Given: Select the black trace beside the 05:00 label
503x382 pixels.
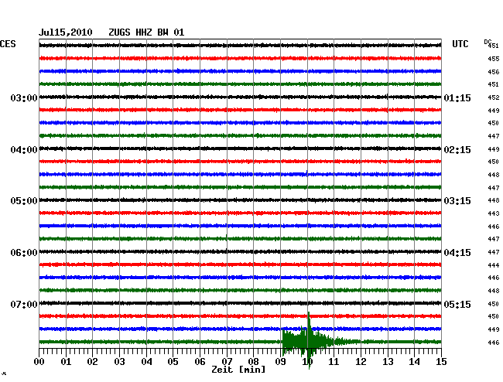Looking at the screenshot, I should (x=240, y=200).
